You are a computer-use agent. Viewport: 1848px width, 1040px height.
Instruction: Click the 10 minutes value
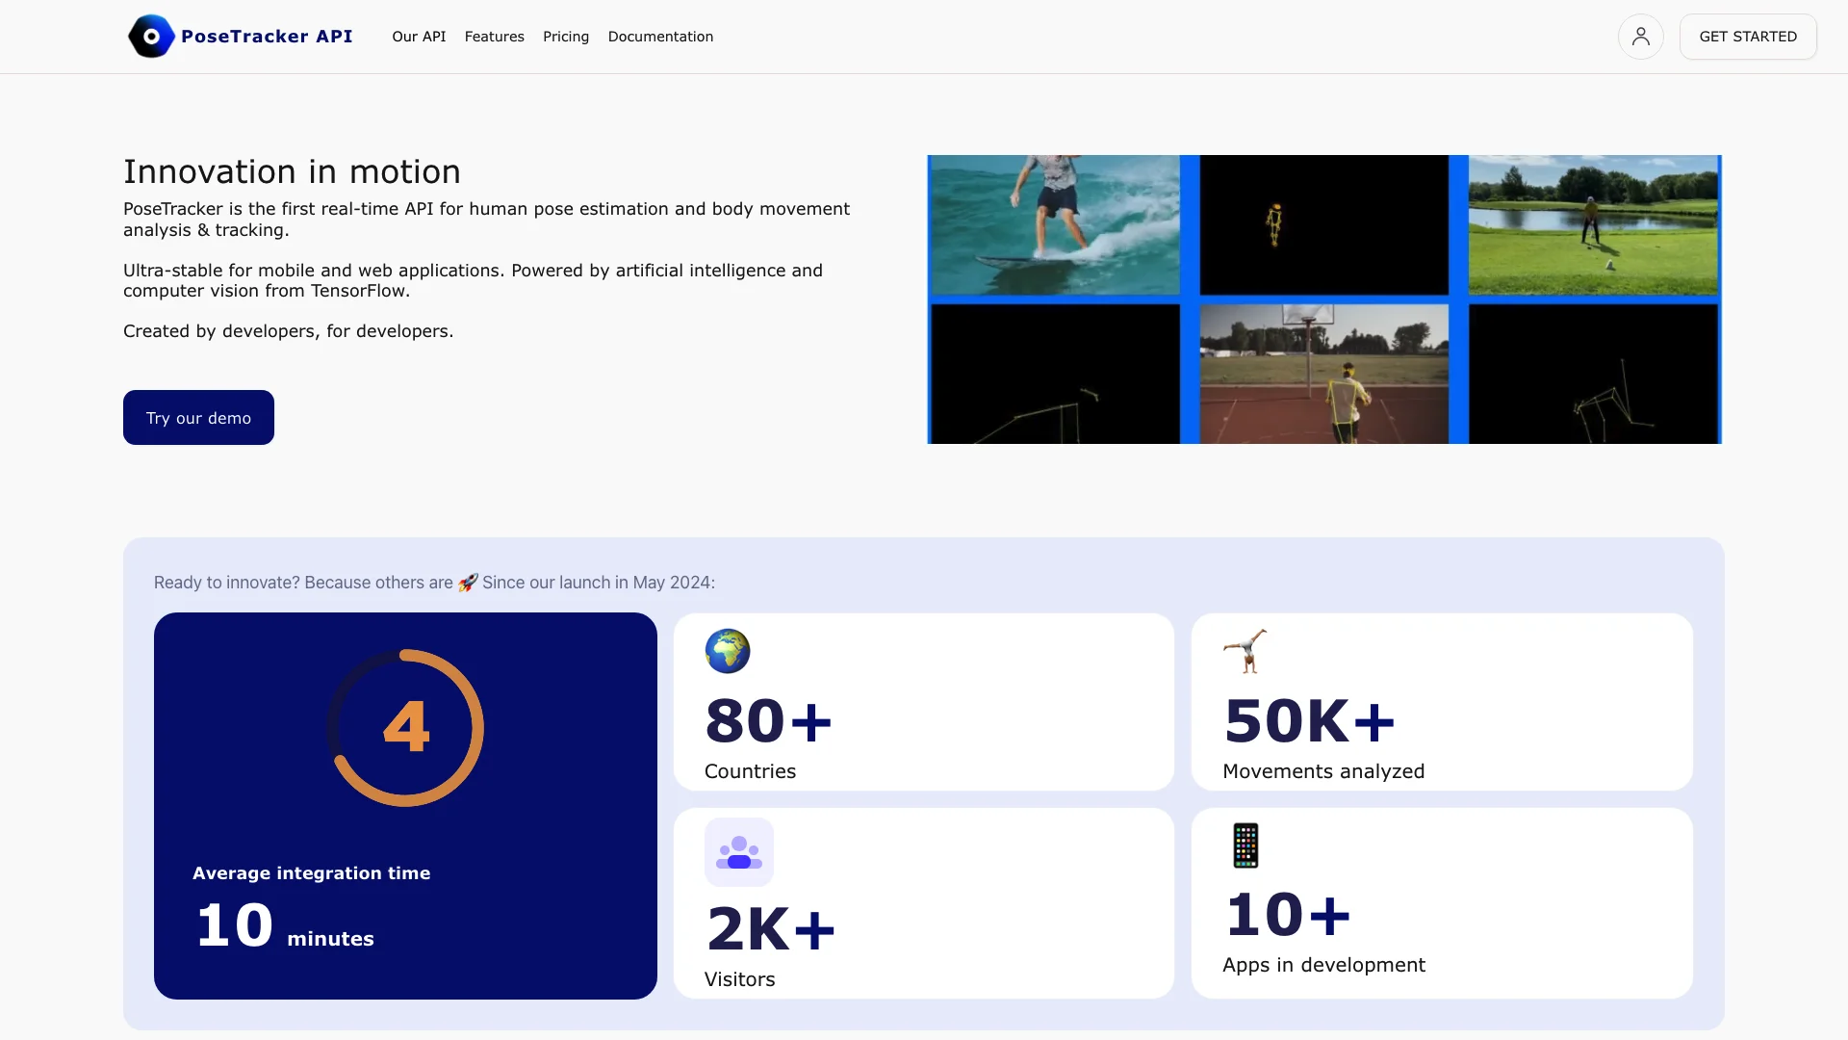click(285, 926)
